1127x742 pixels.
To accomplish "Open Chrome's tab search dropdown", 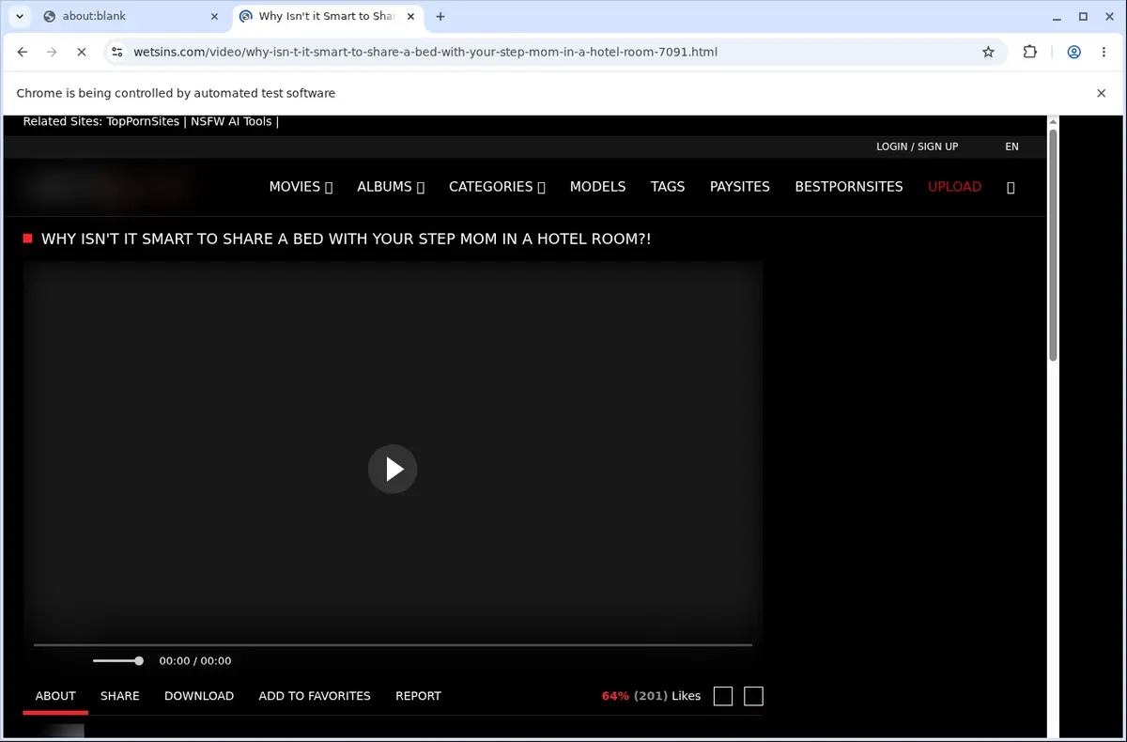I will pyautogui.click(x=20, y=16).
